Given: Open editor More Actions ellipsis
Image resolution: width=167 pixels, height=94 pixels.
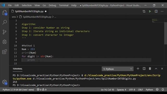Looking at the screenshot, I should [162, 11].
